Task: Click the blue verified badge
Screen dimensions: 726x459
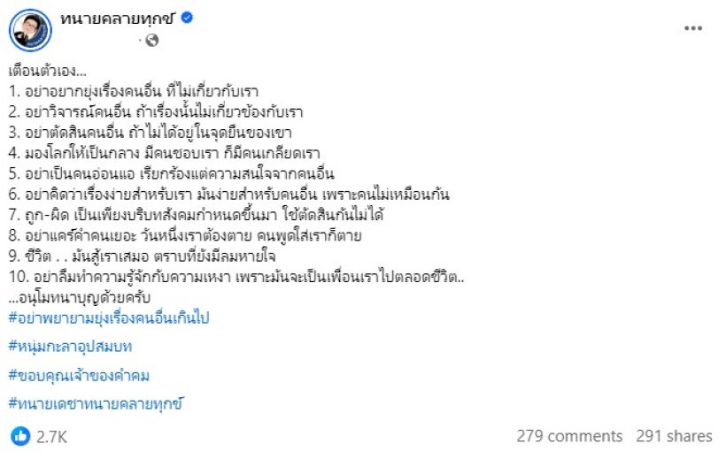Action: pos(189,19)
